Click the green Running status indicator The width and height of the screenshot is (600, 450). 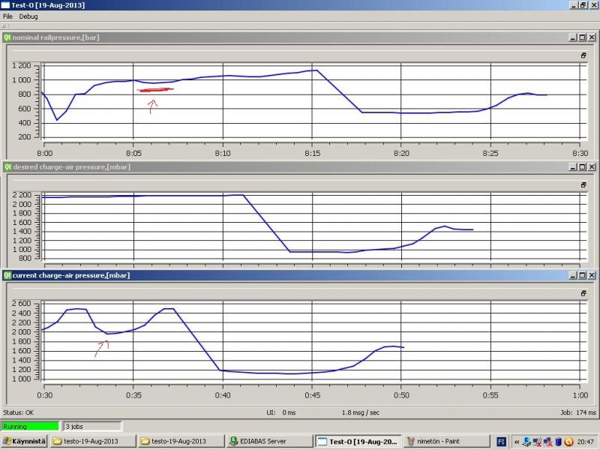(x=30, y=426)
